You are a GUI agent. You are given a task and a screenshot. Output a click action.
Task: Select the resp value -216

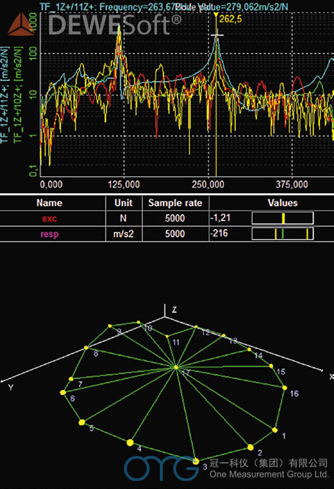220,233
